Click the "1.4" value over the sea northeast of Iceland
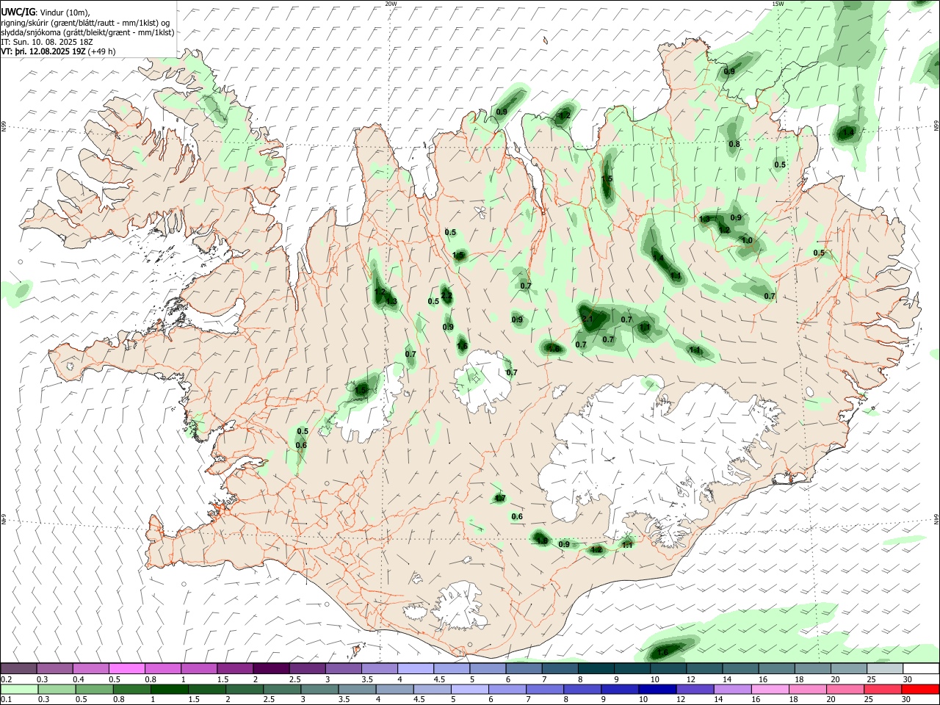Screen dimensions: 940x705 [847, 132]
